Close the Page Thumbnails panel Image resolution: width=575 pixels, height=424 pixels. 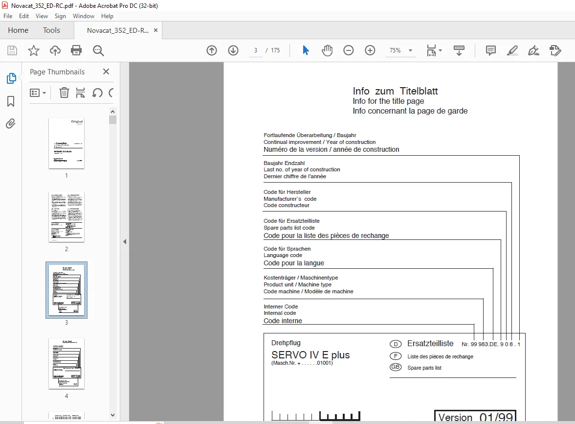click(106, 71)
